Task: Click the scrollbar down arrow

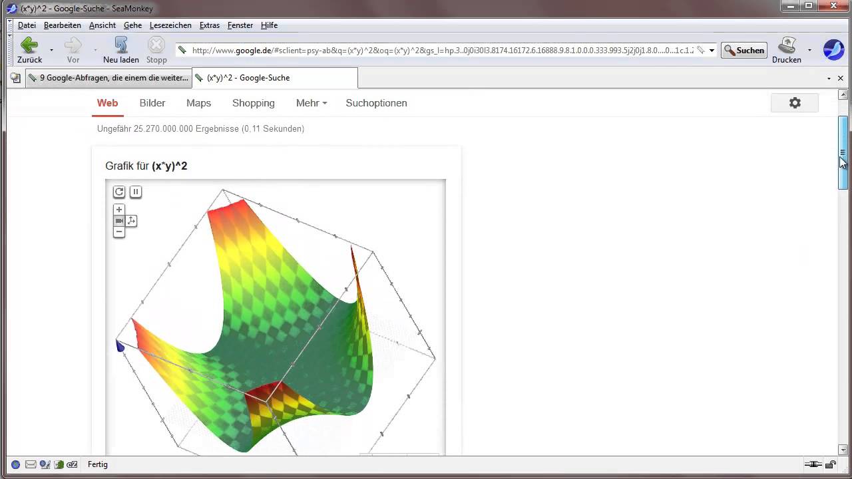Action: point(843,450)
